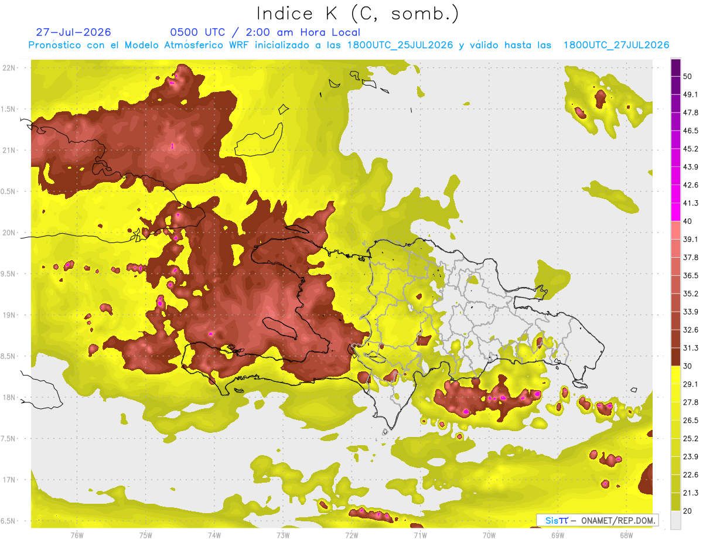Click the colorbar value "21.3"

[x=691, y=493]
